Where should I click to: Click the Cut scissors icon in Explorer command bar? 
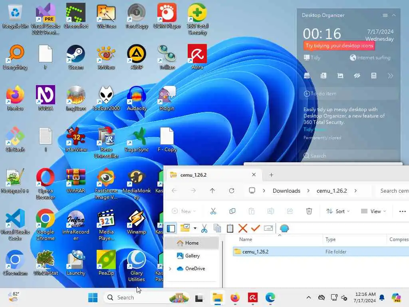[213, 211]
